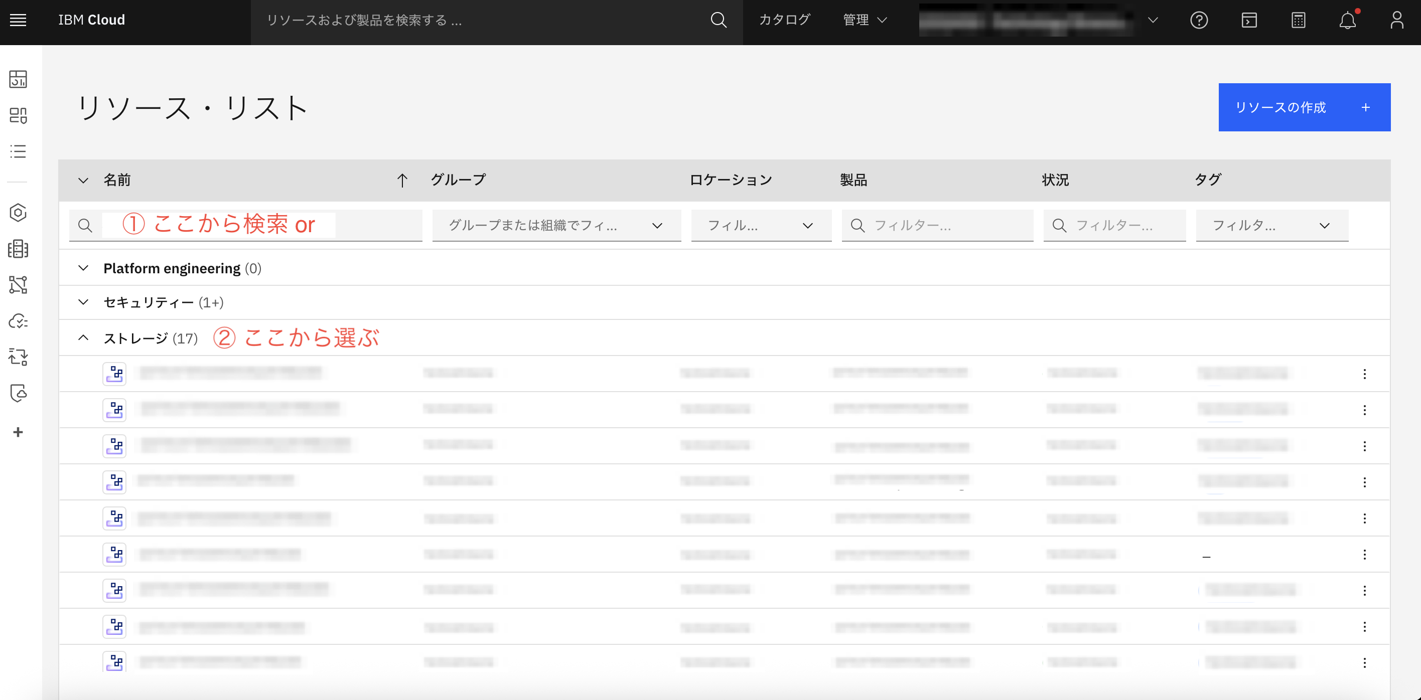Open the VPC network icon in sidebar
This screenshot has height=700, width=1421.
[17, 285]
